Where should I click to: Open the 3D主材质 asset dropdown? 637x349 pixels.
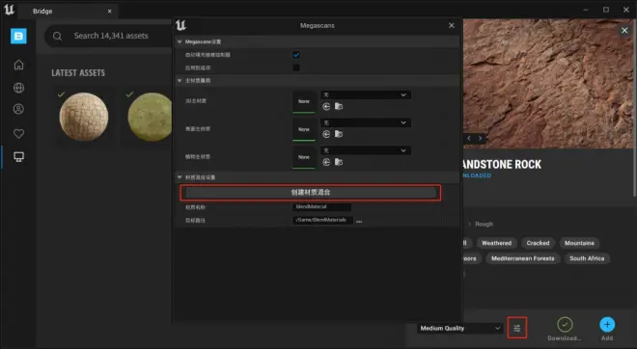click(x=366, y=94)
